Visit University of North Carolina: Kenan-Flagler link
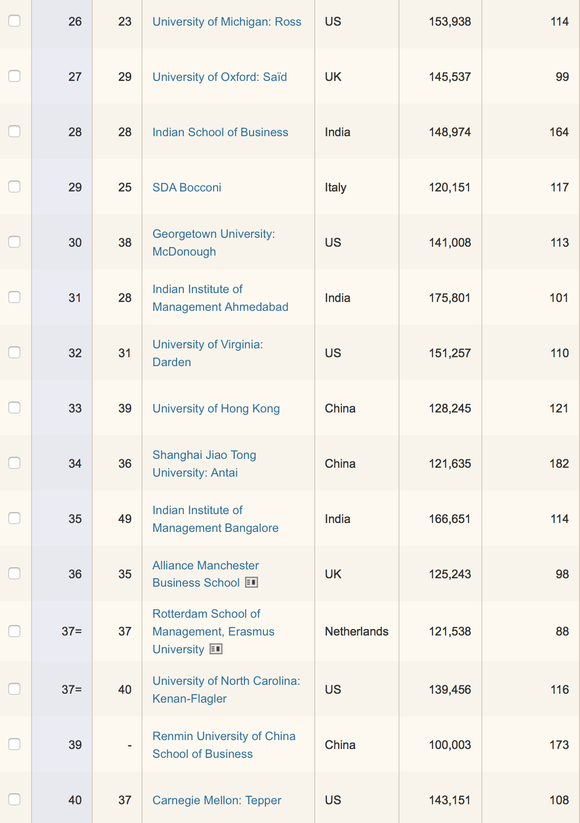The height and width of the screenshot is (823, 580). point(226,690)
